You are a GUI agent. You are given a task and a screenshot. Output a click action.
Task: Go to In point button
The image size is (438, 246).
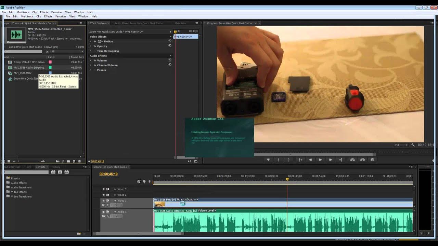(300, 160)
